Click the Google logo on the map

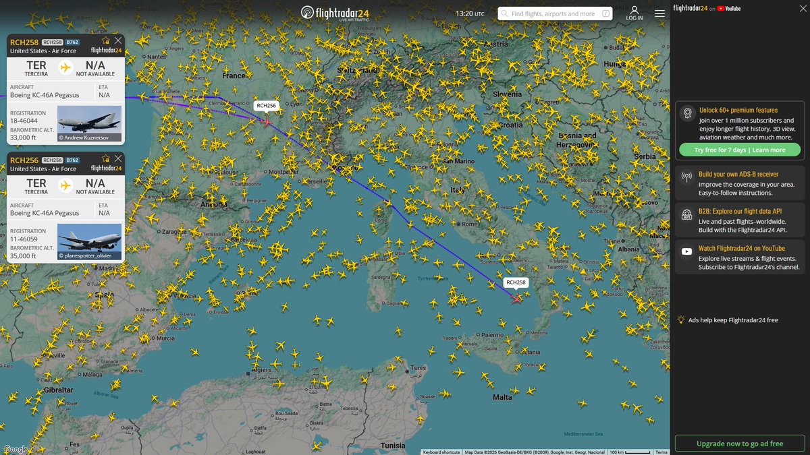[15, 450]
